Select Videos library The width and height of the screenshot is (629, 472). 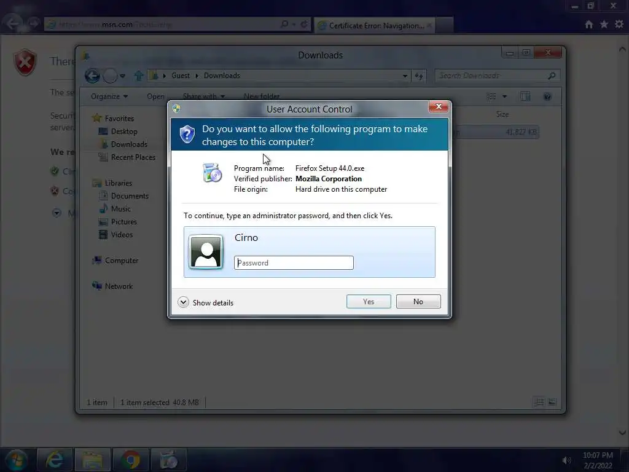point(122,234)
